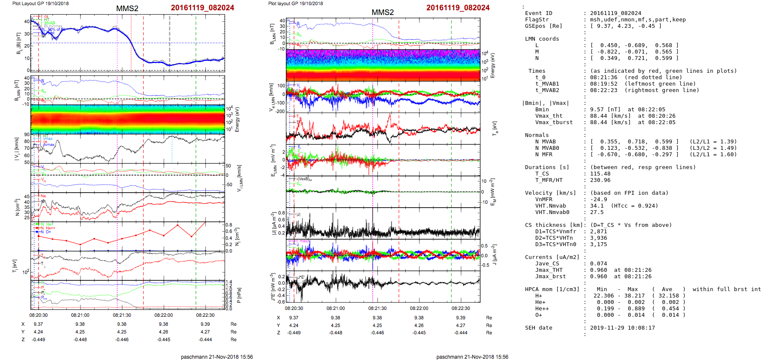Click the left paschmann 21-Nov-2018 footer text
This screenshot has width=772, height=360.
217,357
